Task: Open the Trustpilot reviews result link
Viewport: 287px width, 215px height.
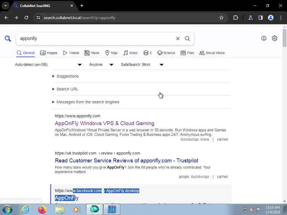Action: click(126, 160)
